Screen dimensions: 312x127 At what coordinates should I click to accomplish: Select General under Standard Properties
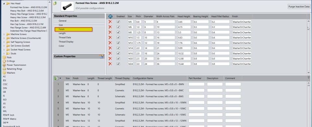[x=62, y=21]
